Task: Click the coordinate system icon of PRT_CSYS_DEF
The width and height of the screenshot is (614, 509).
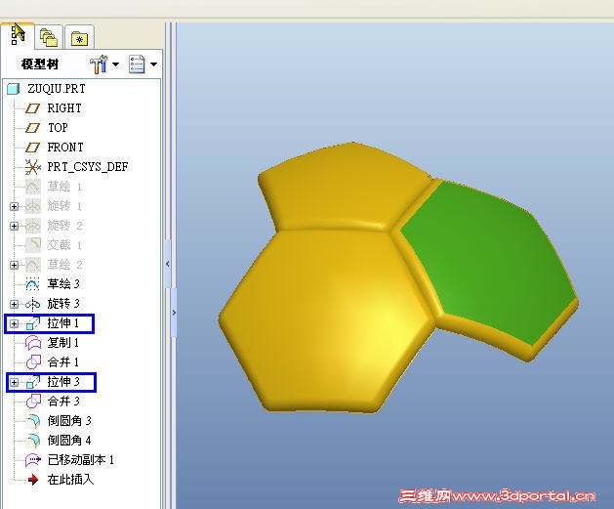Action: coord(33,167)
